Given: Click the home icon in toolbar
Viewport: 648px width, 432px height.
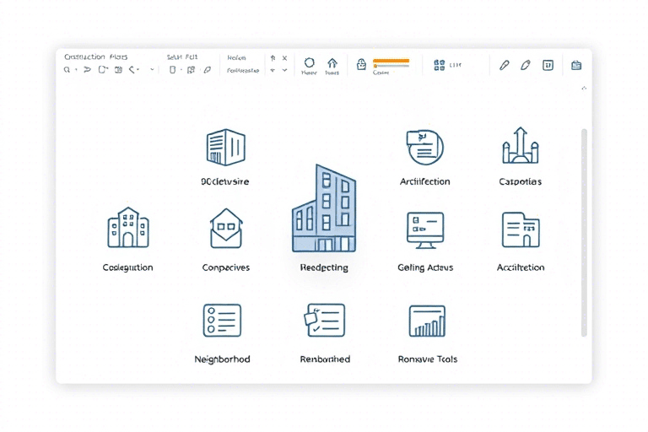Looking at the screenshot, I should [x=332, y=63].
